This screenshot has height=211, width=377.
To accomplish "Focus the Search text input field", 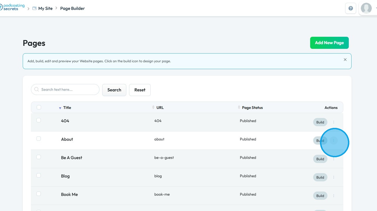I will (x=68, y=89).
